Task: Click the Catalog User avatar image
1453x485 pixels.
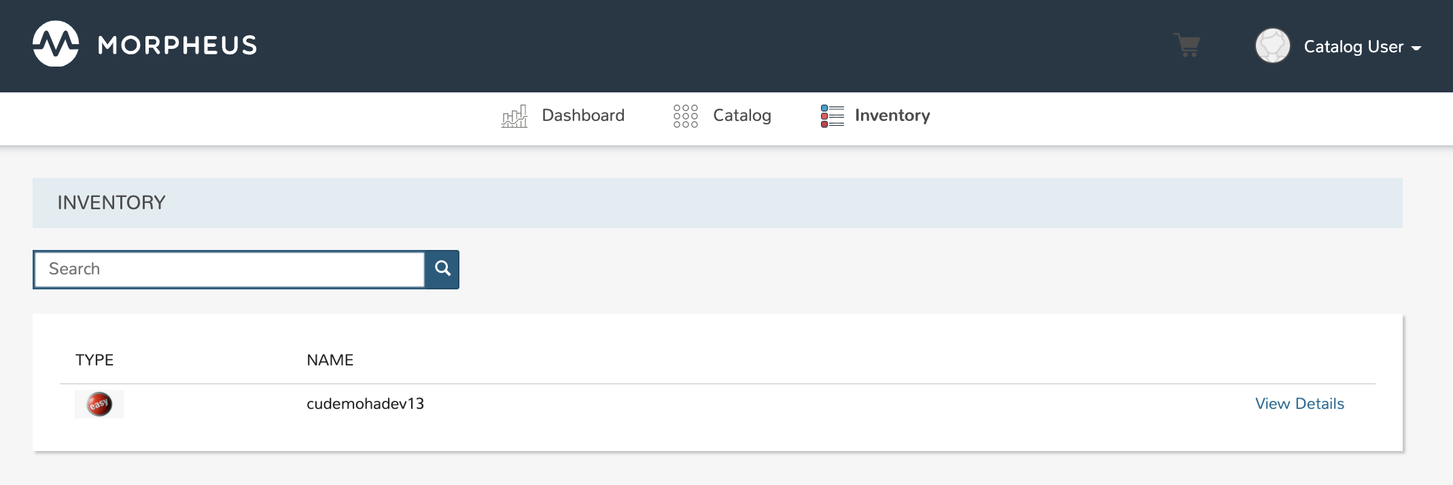Action: 1272,46
